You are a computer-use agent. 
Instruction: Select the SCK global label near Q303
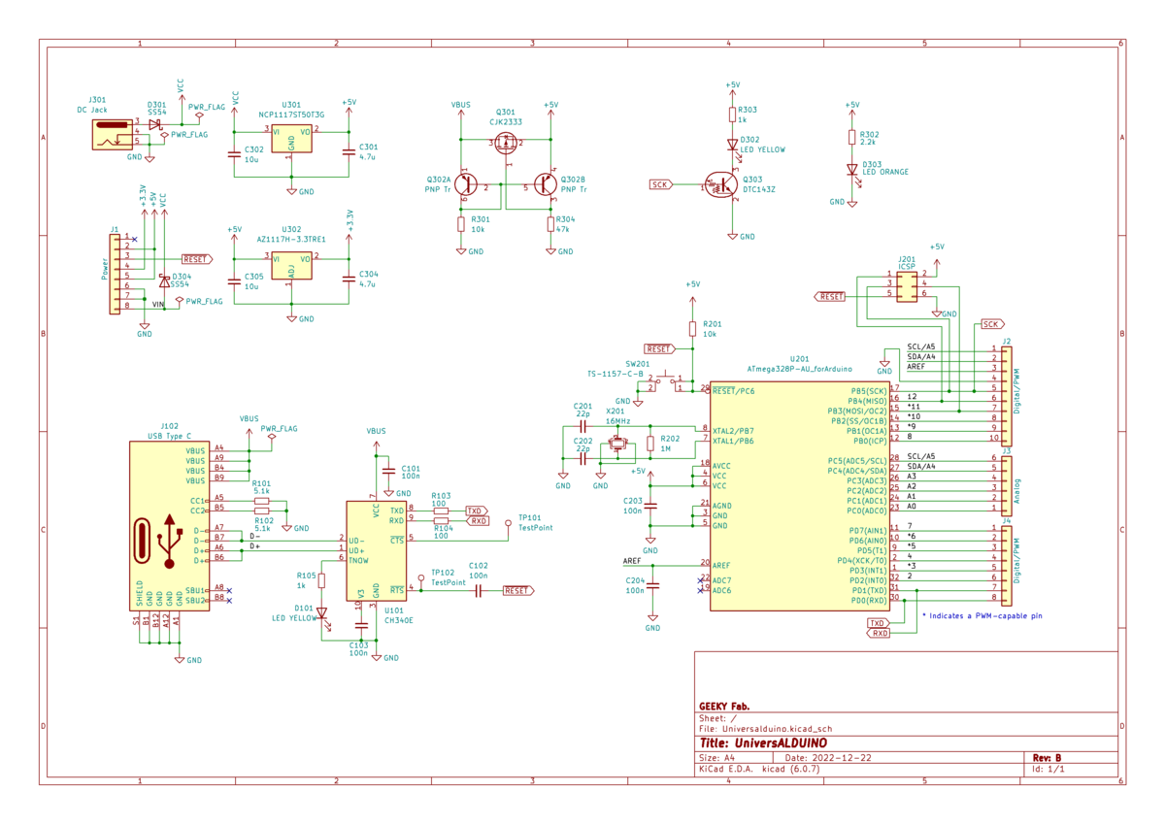click(660, 184)
